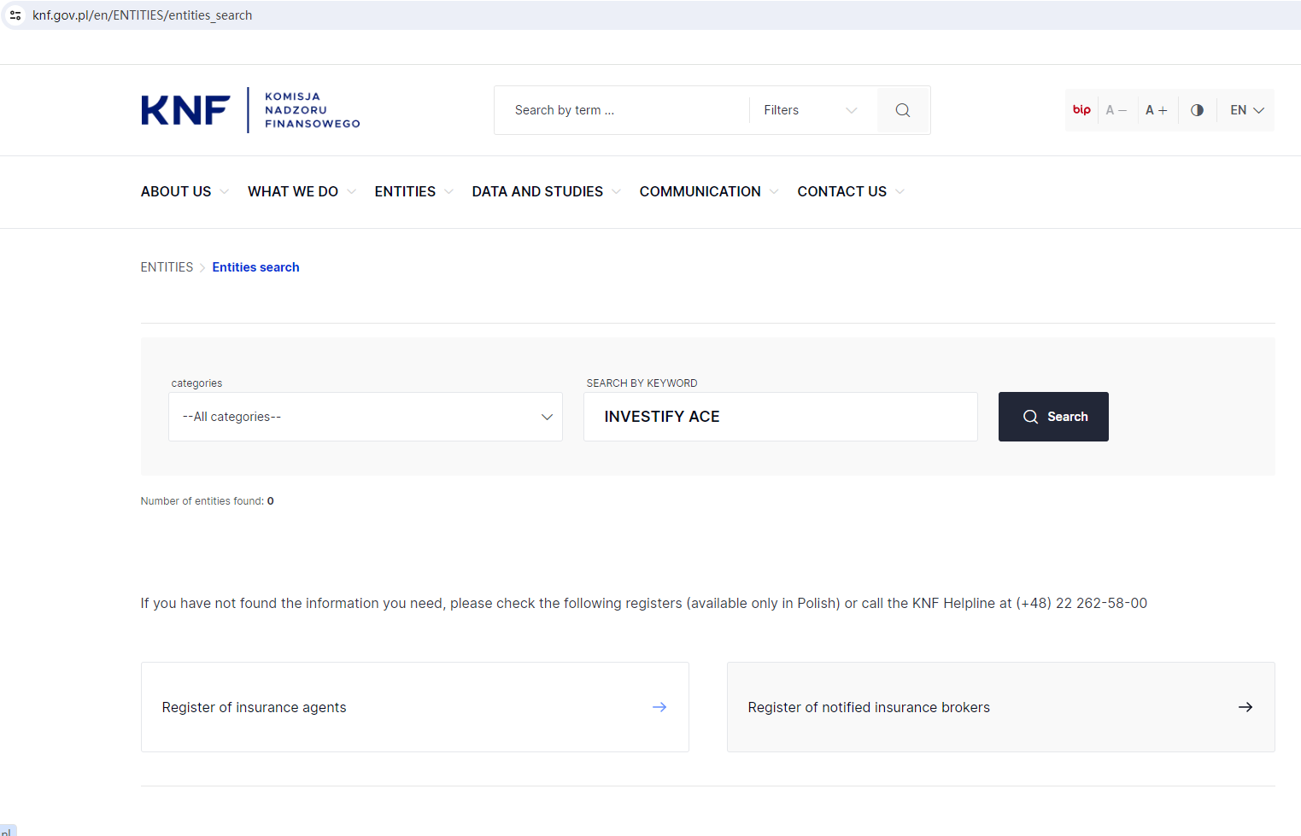Viewport: 1301px width, 836px height.
Task: Increase font size with the A+ button
Action: tap(1156, 110)
